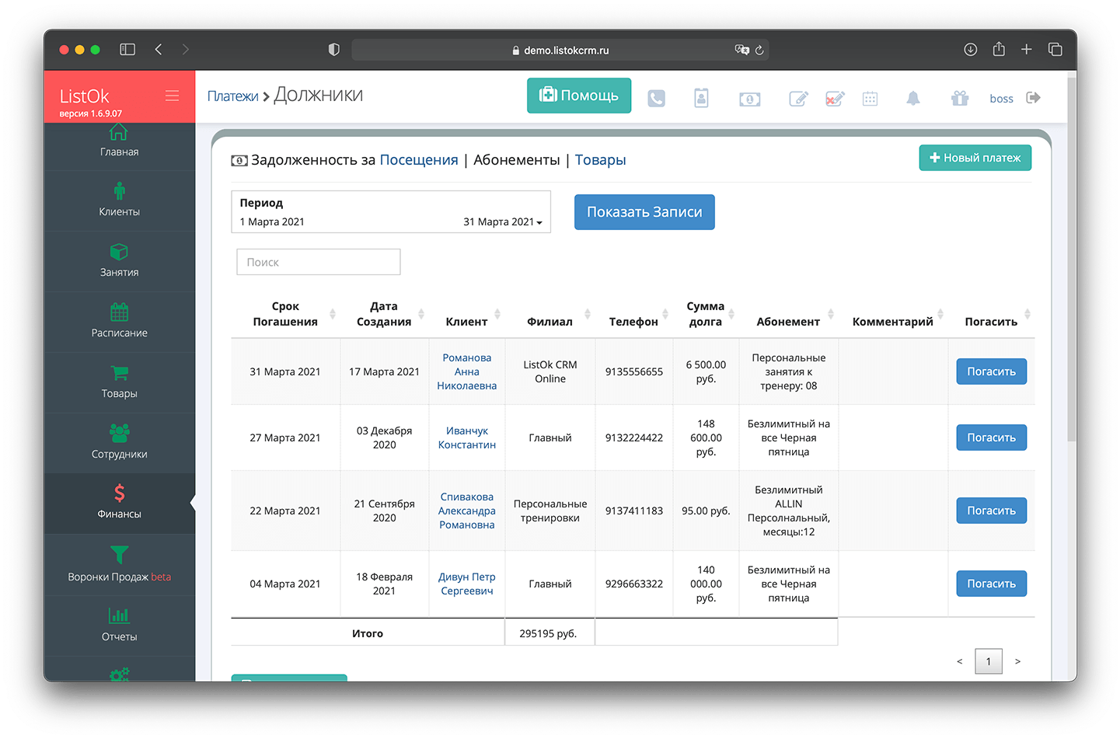This screenshot has height=739, width=1120.
Task: Toggle the sidebar hamburger menu
Action: click(x=172, y=96)
